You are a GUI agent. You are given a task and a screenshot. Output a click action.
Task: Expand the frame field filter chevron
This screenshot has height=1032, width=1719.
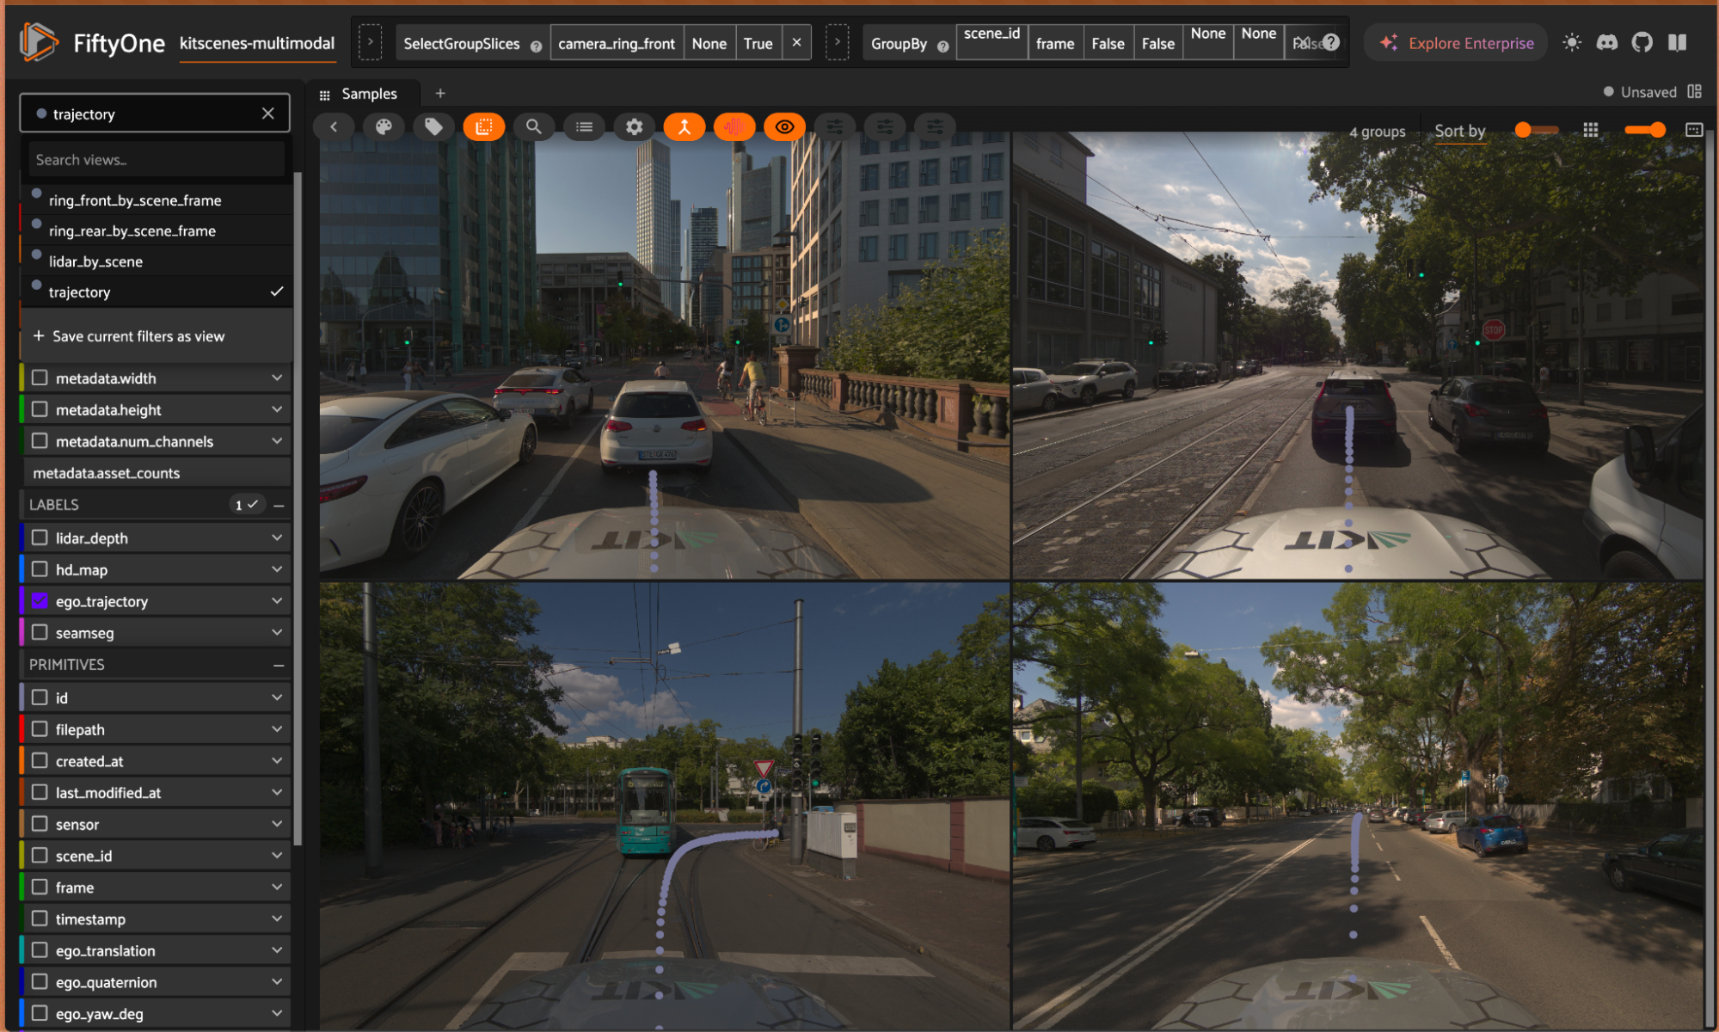(x=277, y=887)
